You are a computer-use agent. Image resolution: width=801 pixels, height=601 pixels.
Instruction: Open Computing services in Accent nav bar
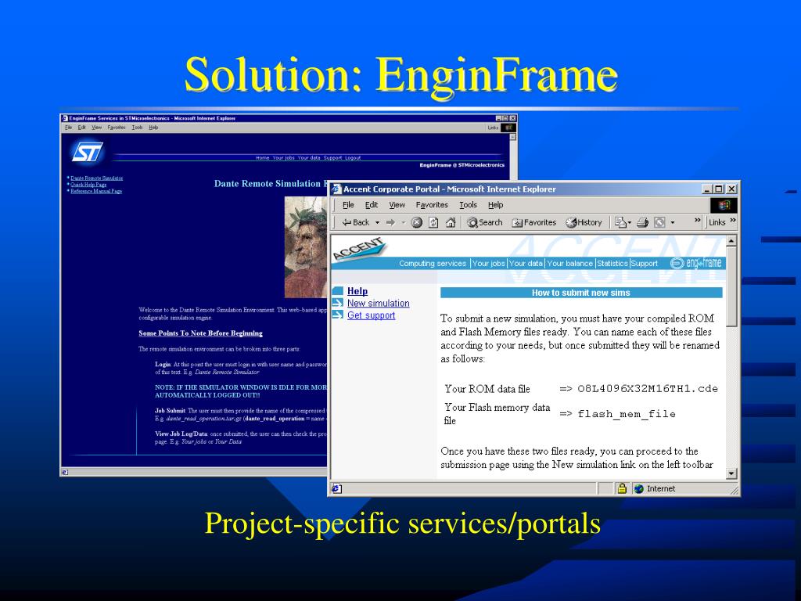point(433,263)
